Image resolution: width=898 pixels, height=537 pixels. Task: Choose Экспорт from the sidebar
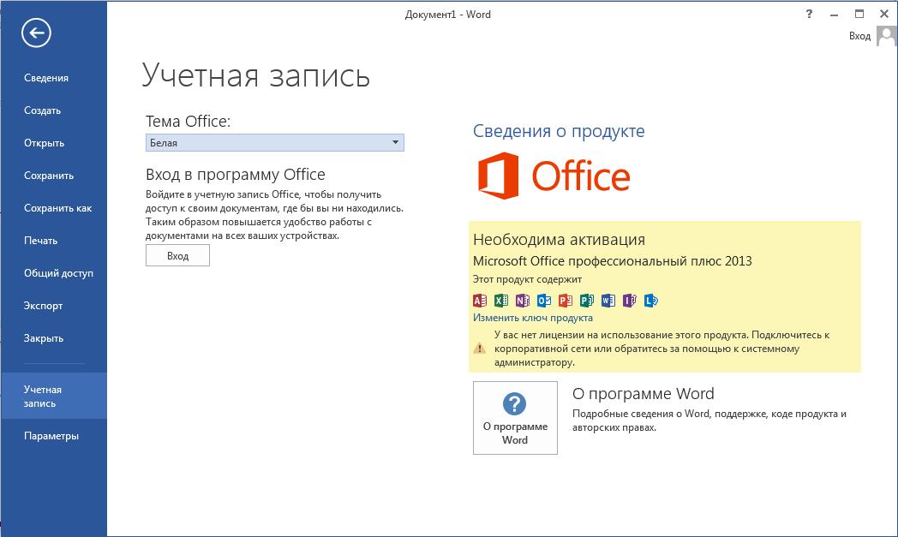[x=44, y=306]
